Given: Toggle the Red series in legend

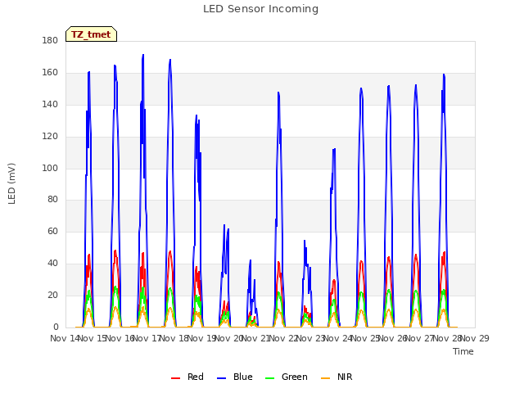Looking at the screenshot, I should tap(187, 377).
